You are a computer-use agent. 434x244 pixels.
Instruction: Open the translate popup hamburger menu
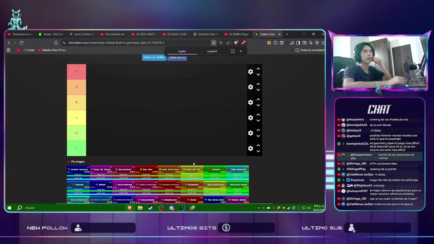(233, 51)
